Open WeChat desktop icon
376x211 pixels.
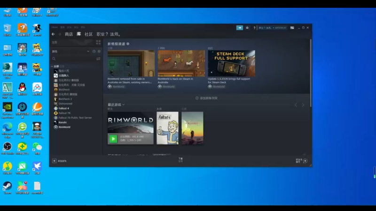pyautogui.click(x=37, y=148)
